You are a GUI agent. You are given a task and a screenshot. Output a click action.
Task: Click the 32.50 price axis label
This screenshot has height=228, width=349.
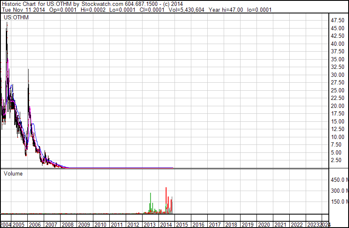tap(338, 67)
